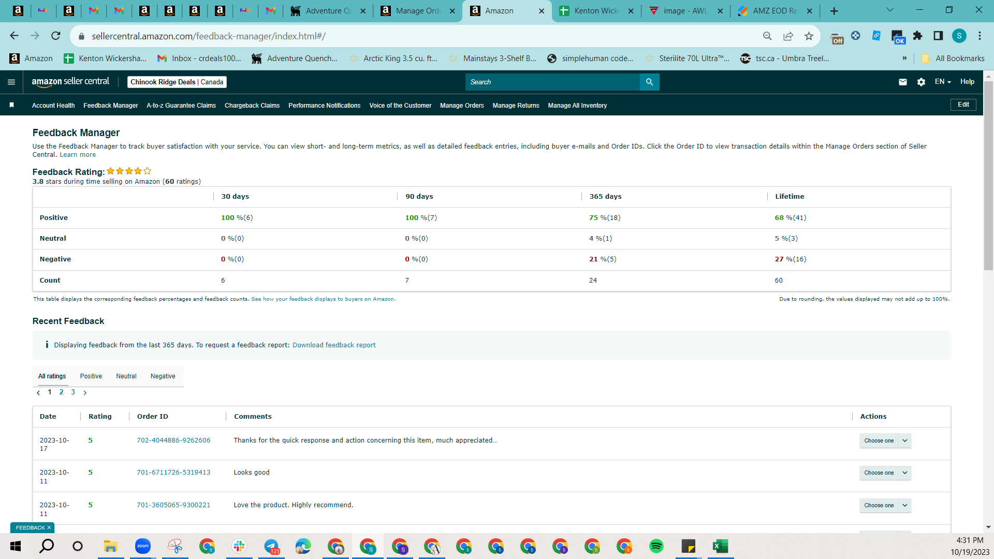Open Slack from the taskbar
This screenshot has height=559, width=994.
239,546
